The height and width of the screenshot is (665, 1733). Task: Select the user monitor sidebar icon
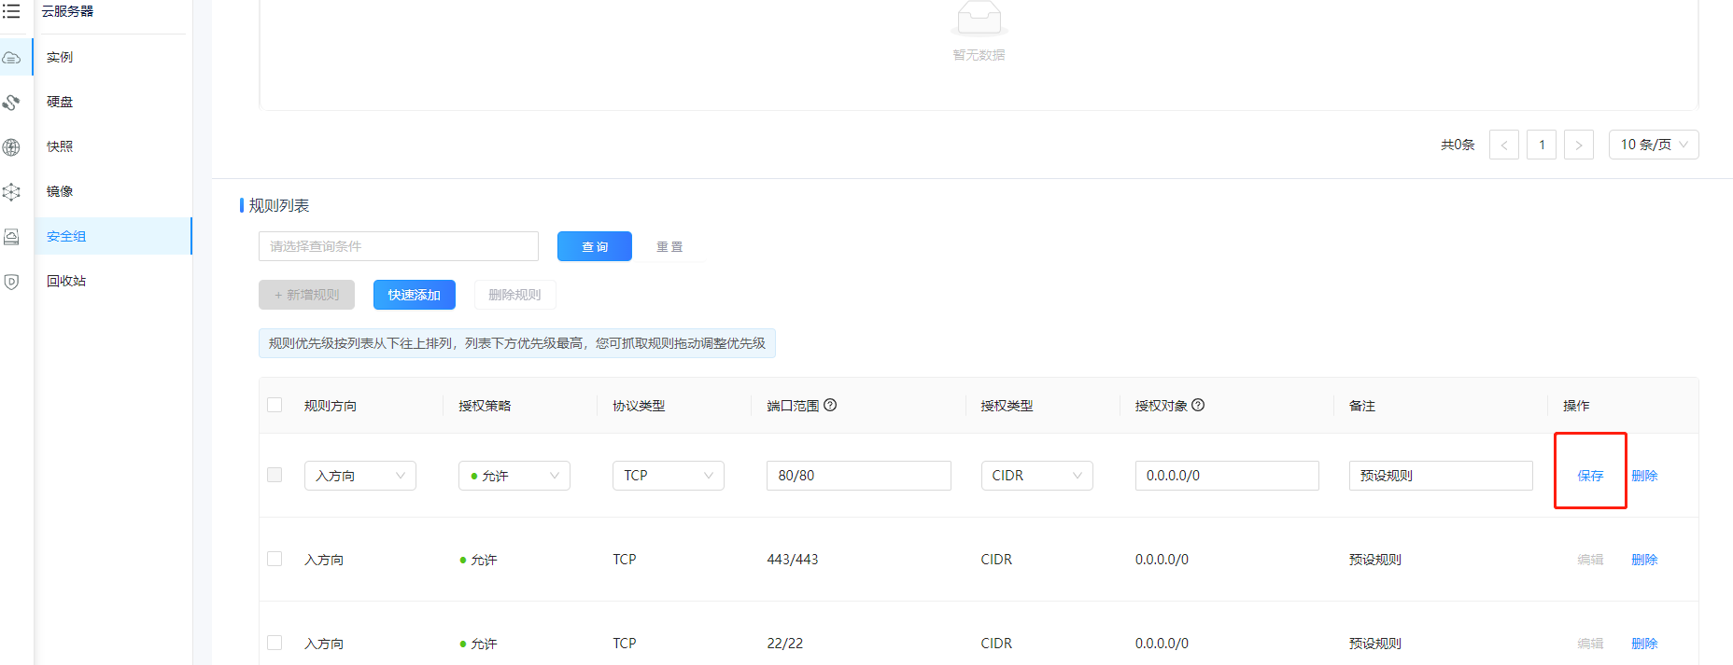coord(11,237)
